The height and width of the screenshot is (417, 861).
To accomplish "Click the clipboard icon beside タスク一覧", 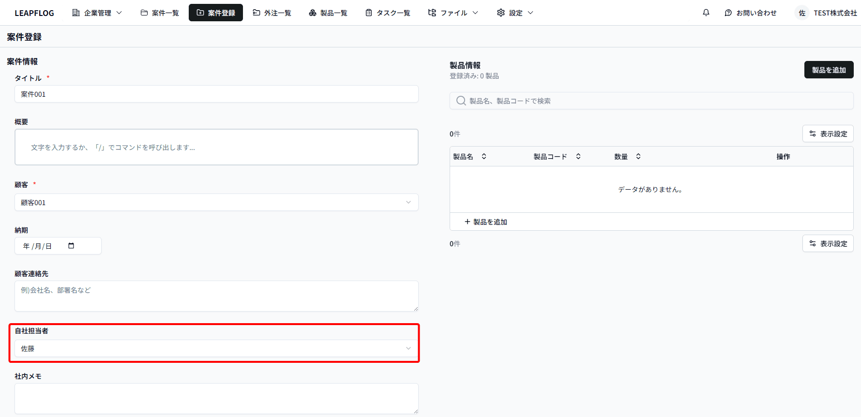I will click(x=369, y=13).
